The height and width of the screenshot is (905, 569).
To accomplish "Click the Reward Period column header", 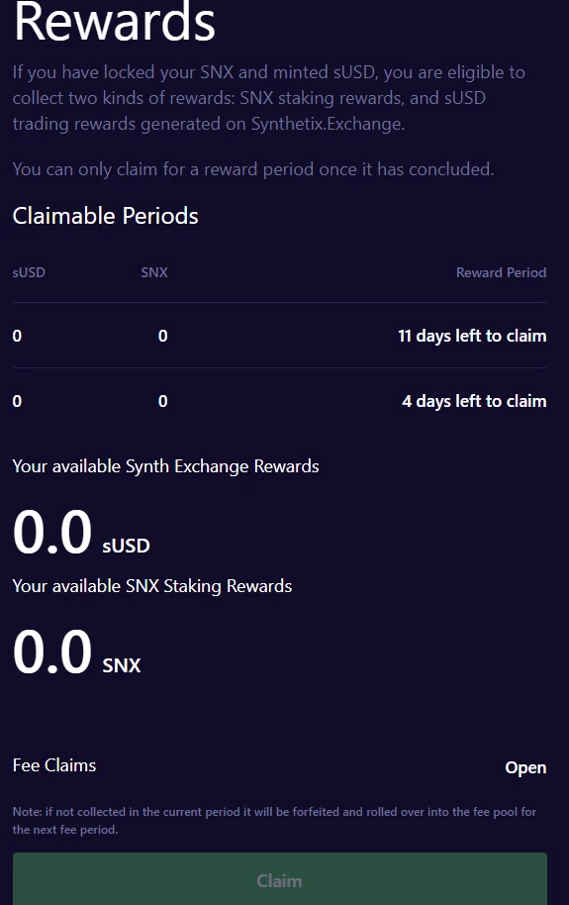I will 501,272.
